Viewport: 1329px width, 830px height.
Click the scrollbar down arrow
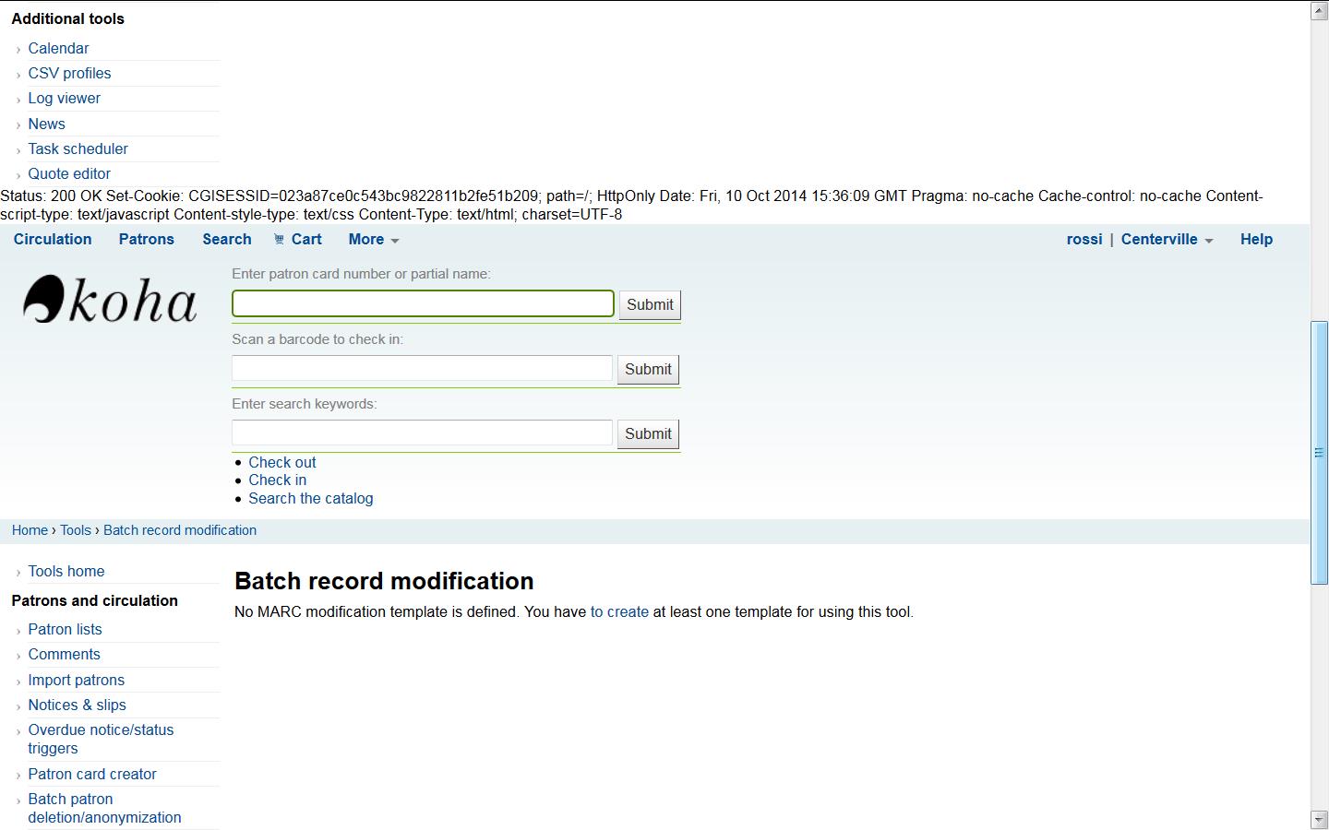(1319, 820)
